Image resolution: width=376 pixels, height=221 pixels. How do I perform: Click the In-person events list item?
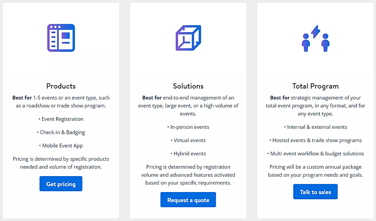(x=188, y=127)
